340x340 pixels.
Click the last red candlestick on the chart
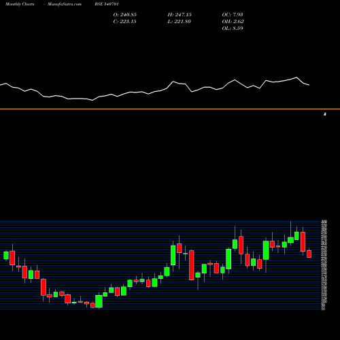[x=309, y=254]
